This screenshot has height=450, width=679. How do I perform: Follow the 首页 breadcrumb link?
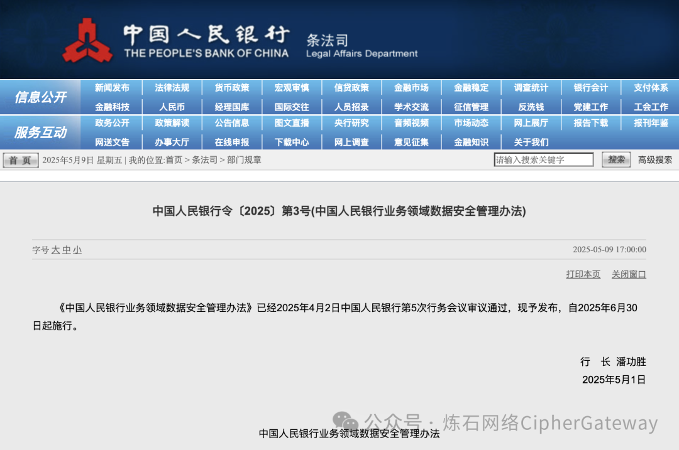tap(174, 160)
